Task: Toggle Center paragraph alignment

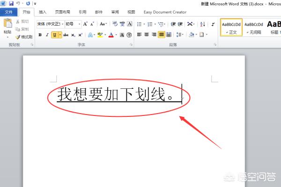Action: pos(147,34)
